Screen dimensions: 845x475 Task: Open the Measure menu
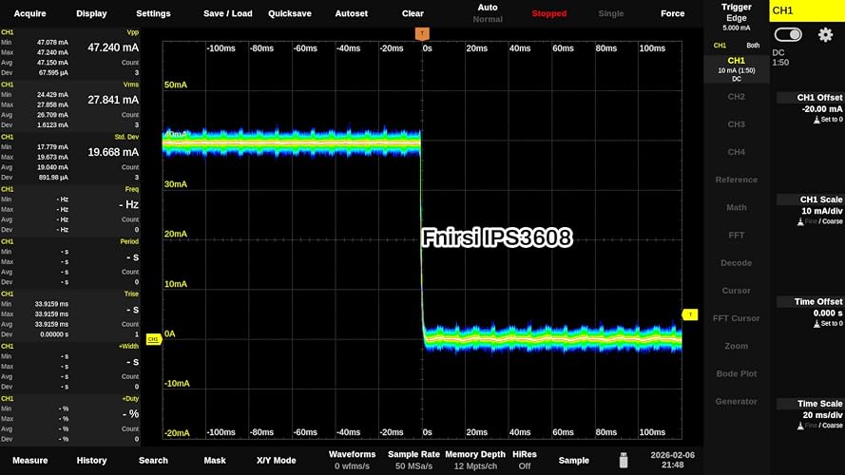tap(30, 461)
